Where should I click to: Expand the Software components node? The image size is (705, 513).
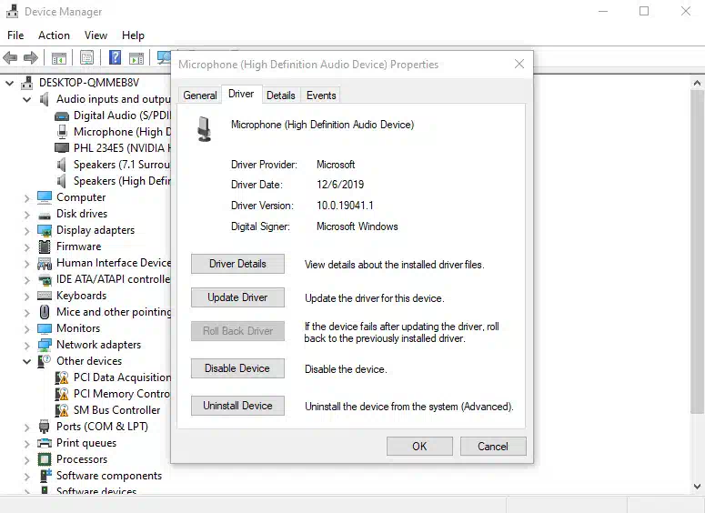tap(27, 476)
